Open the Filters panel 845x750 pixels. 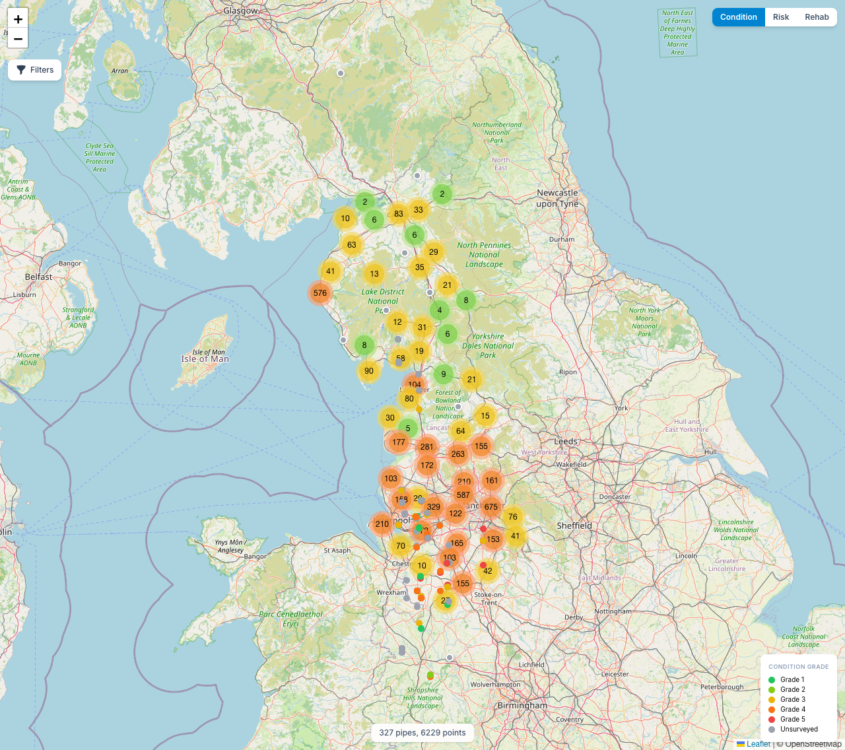[x=35, y=70]
